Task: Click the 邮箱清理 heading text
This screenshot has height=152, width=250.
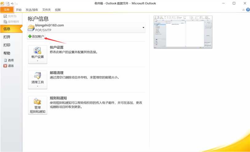Action: coord(57,73)
